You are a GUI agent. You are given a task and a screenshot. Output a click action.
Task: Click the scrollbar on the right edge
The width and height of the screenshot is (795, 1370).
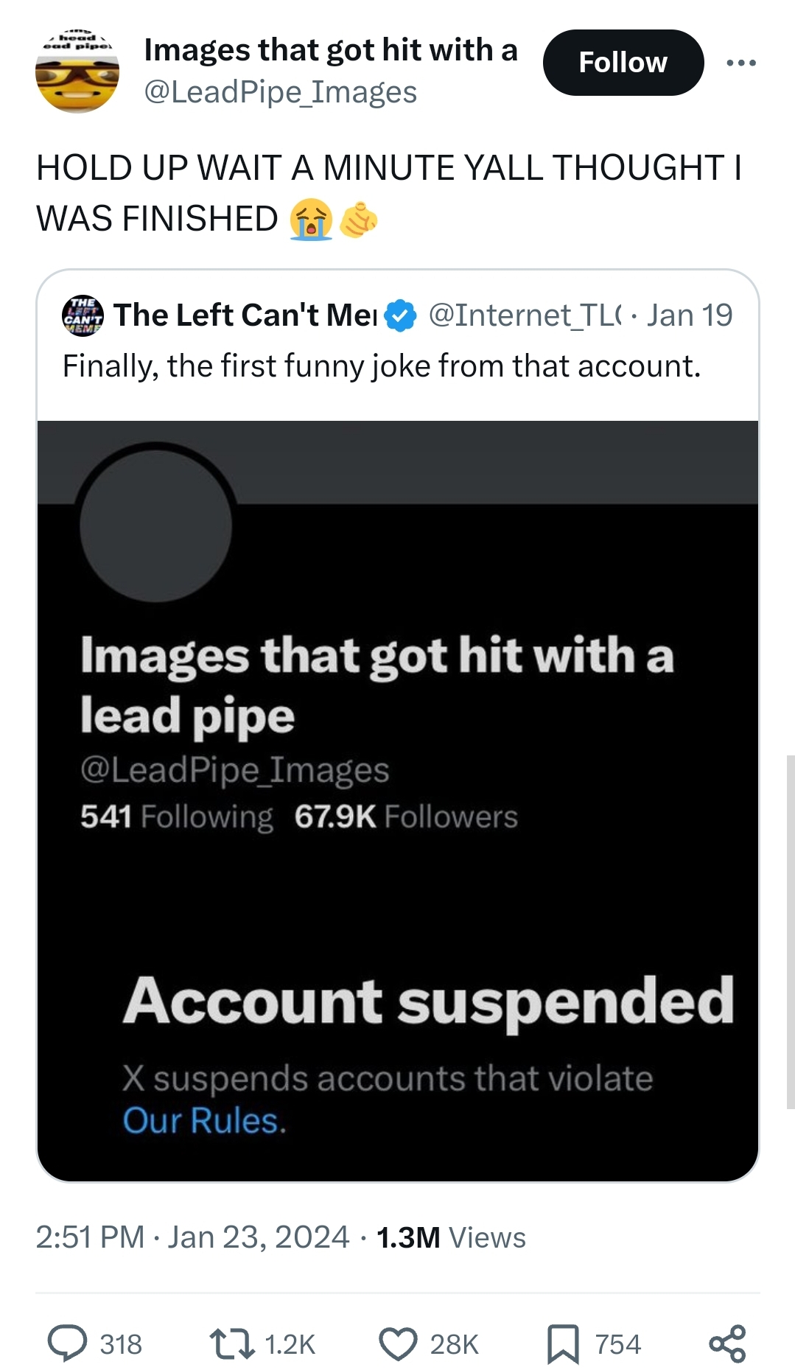point(790,932)
